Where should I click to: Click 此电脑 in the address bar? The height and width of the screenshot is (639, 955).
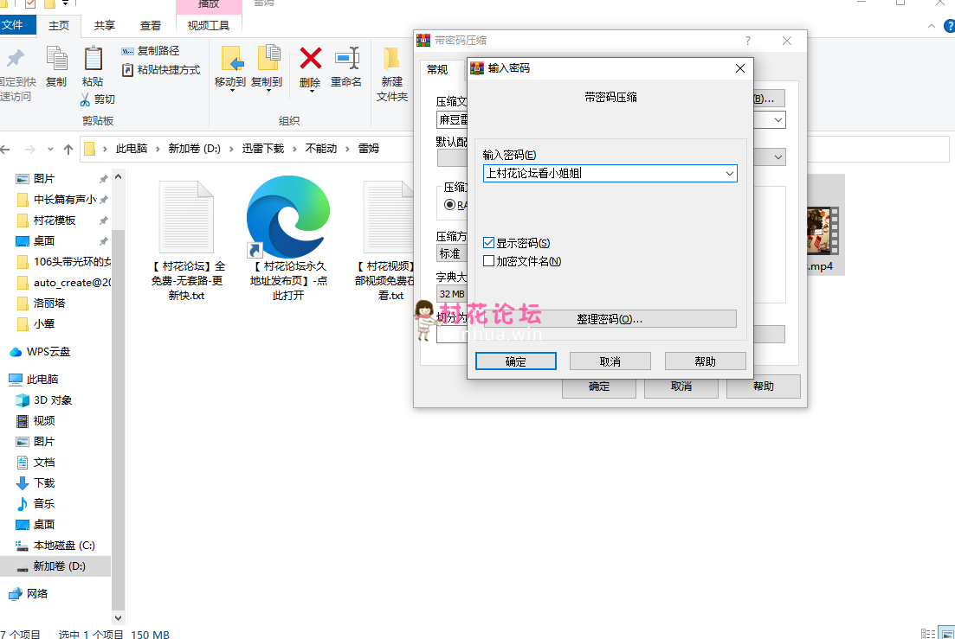(132, 149)
